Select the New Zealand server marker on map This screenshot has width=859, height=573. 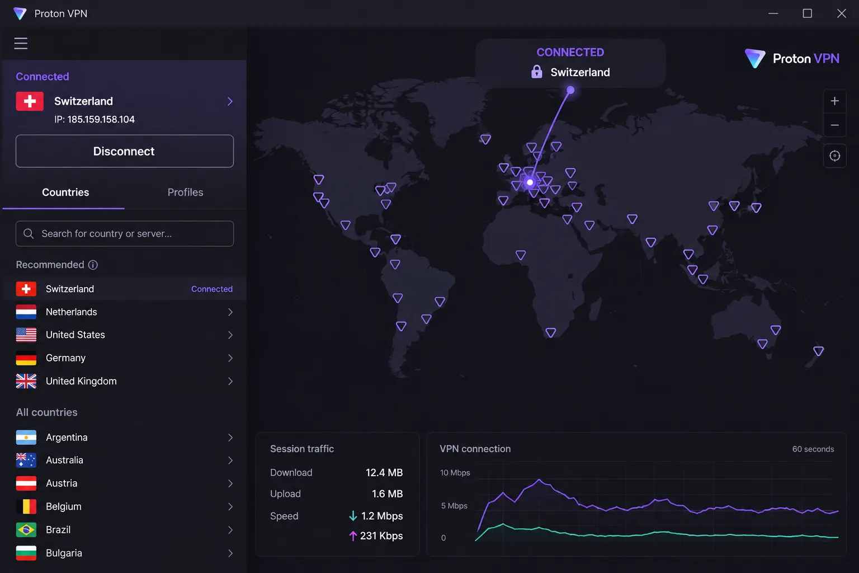pyautogui.click(x=819, y=351)
